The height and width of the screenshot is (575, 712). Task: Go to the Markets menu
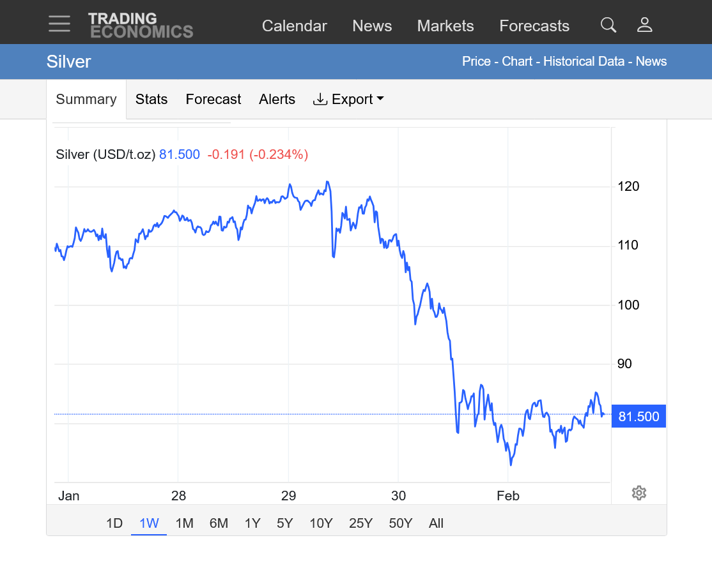click(x=445, y=26)
